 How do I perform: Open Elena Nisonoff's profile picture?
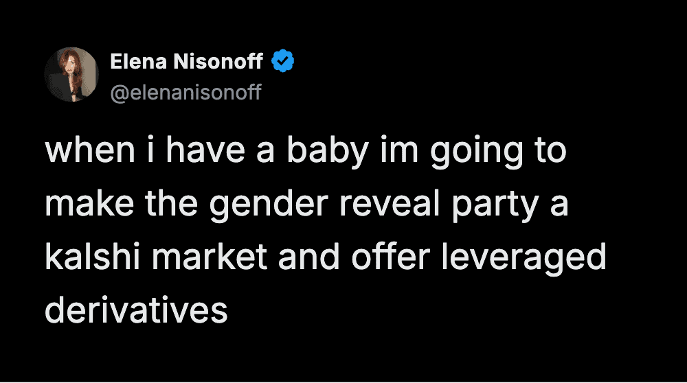pyautogui.click(x=71, y=74)
